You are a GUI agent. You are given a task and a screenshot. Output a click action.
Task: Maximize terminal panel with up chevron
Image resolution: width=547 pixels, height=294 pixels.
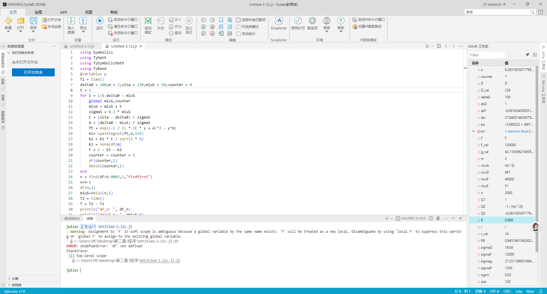(453, 218)
